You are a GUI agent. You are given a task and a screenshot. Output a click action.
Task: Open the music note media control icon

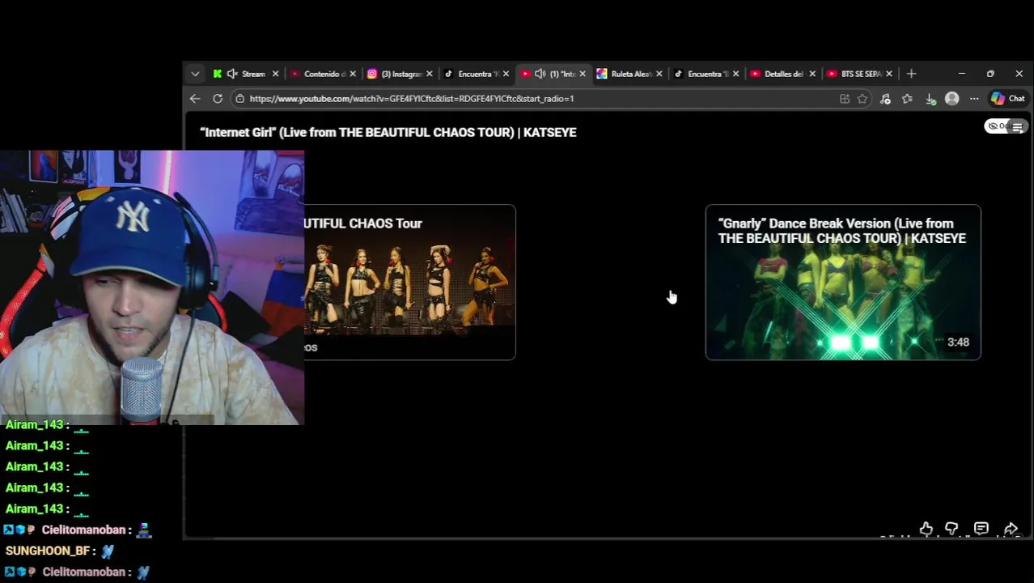[x=885, y=98]
